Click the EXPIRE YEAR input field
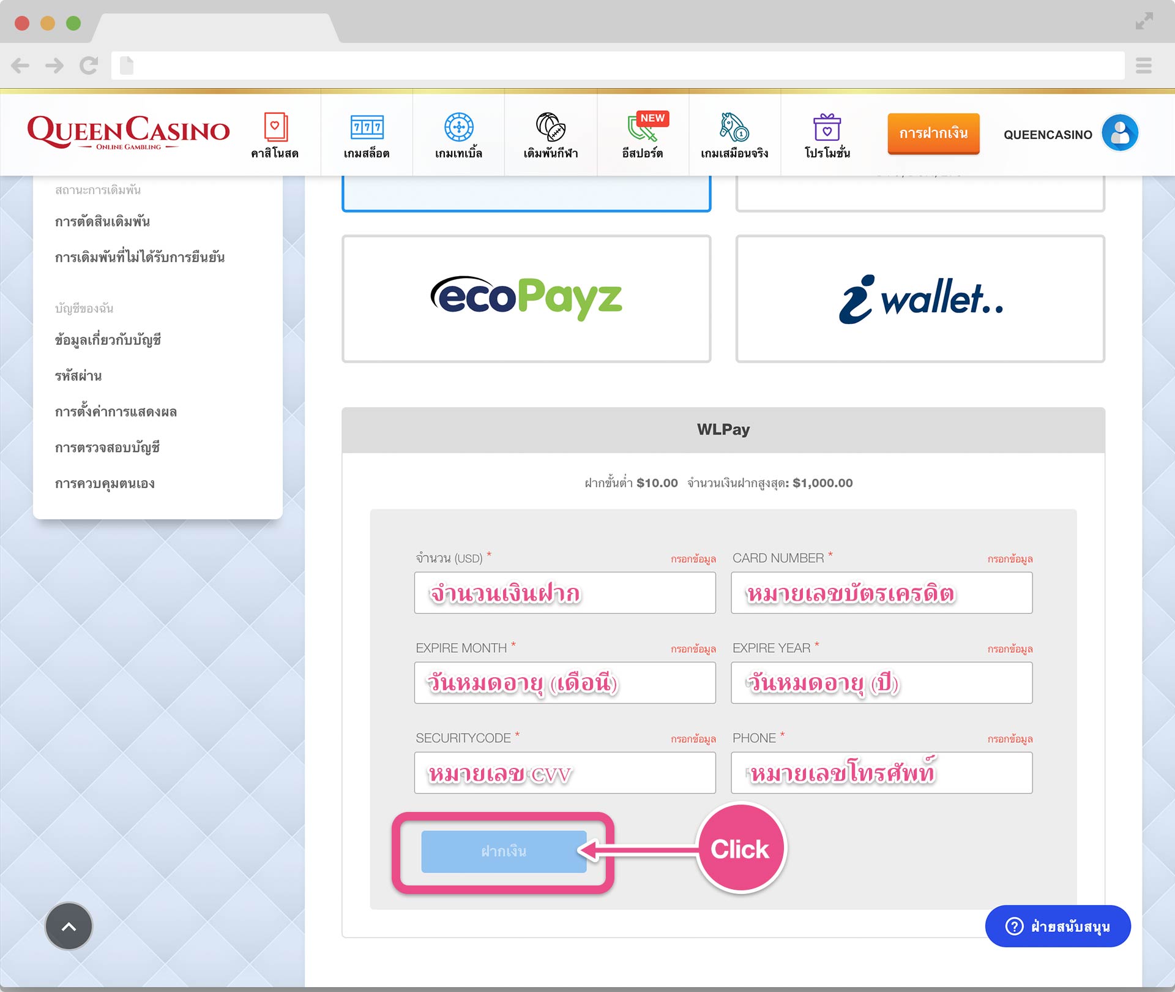 pyautogui.click(x=882, y=683)
